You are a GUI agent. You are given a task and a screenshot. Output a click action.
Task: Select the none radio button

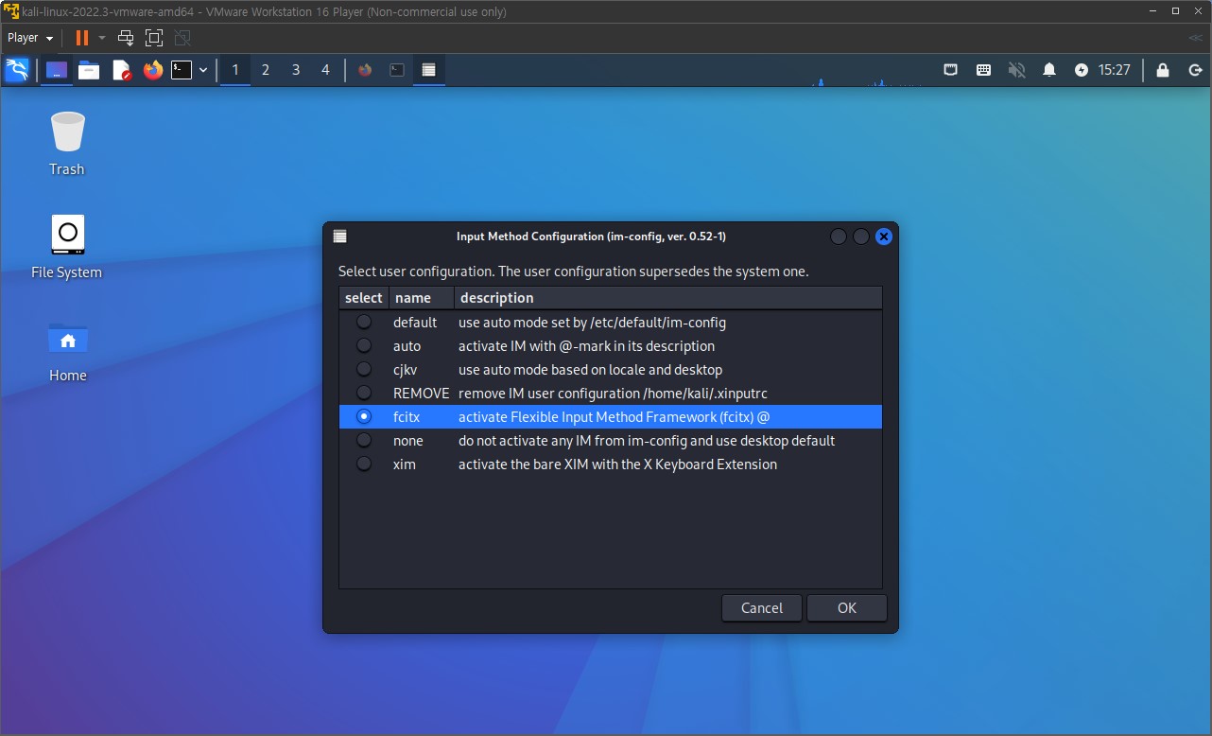point(364,441)
